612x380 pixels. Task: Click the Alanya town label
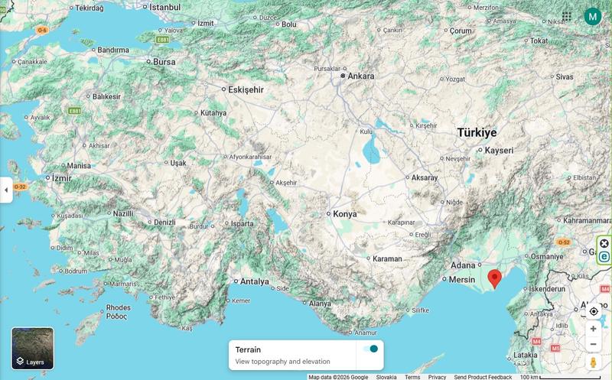point(320,303)
